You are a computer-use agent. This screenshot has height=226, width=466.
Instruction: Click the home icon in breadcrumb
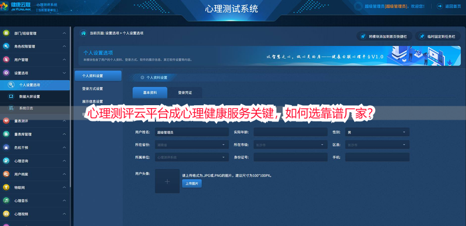pos(83,33)
